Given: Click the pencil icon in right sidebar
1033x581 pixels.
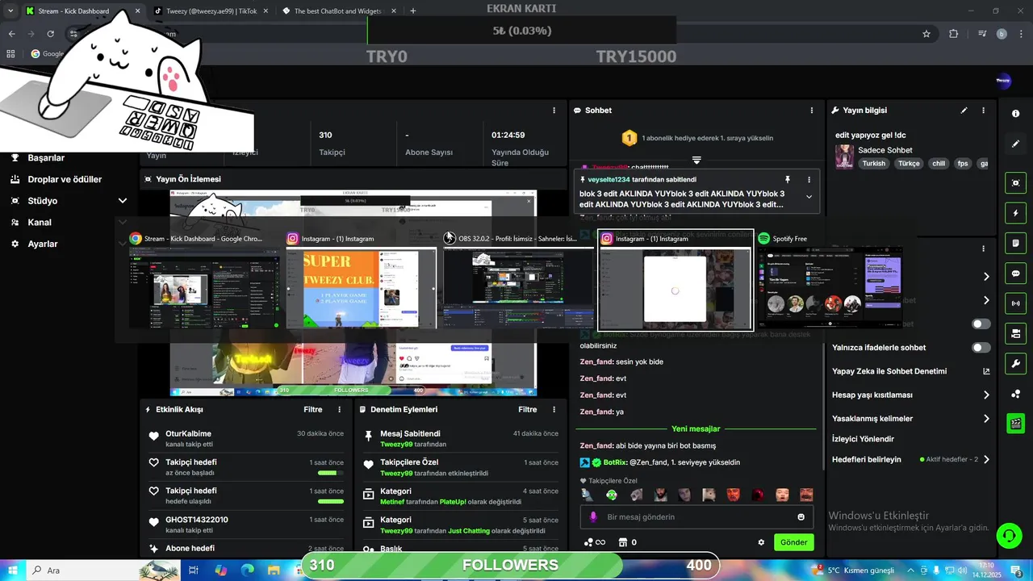Looking at the screenshot, I should pyautogui.click(x=1015, y=144).
